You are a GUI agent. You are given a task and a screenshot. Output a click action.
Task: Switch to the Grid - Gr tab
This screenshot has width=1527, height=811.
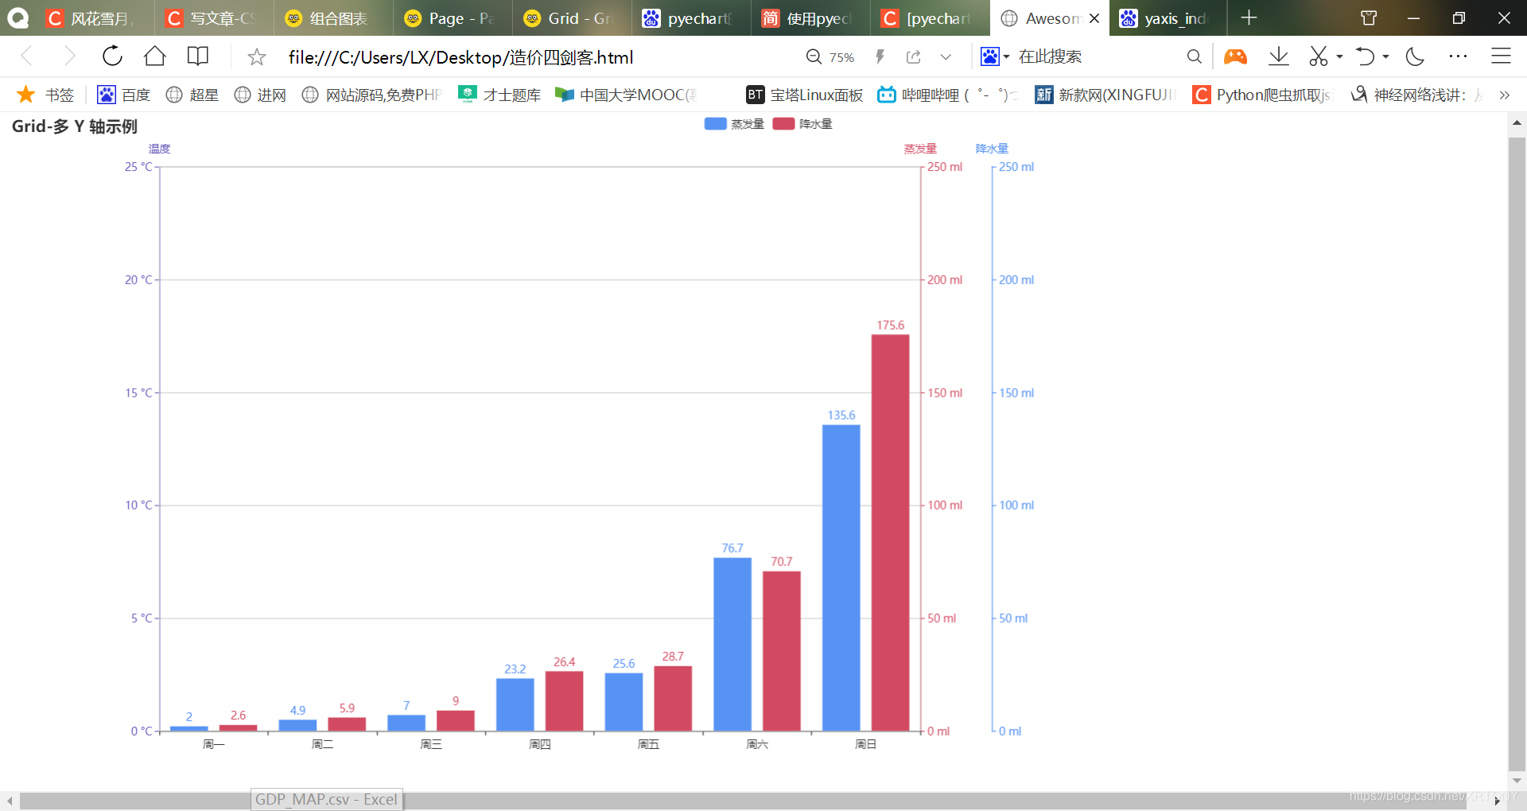tap(571, 18)
